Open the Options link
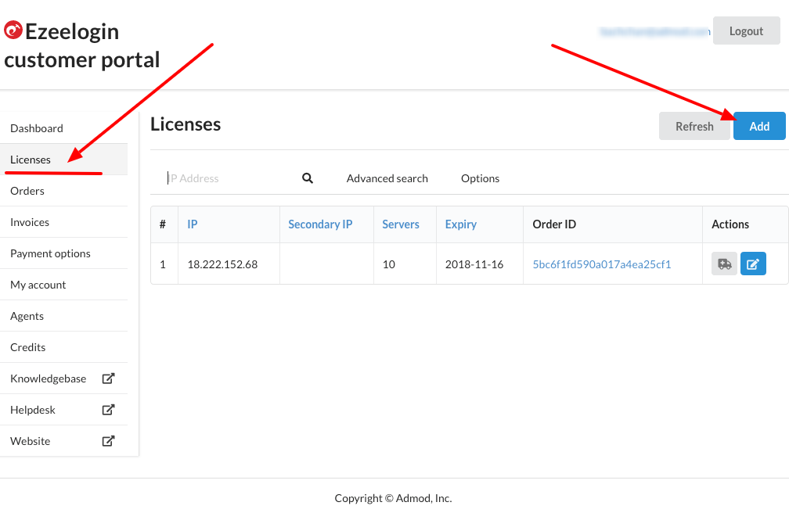The width and height of the screenshot is (789, 513). (x=480, y=178)
